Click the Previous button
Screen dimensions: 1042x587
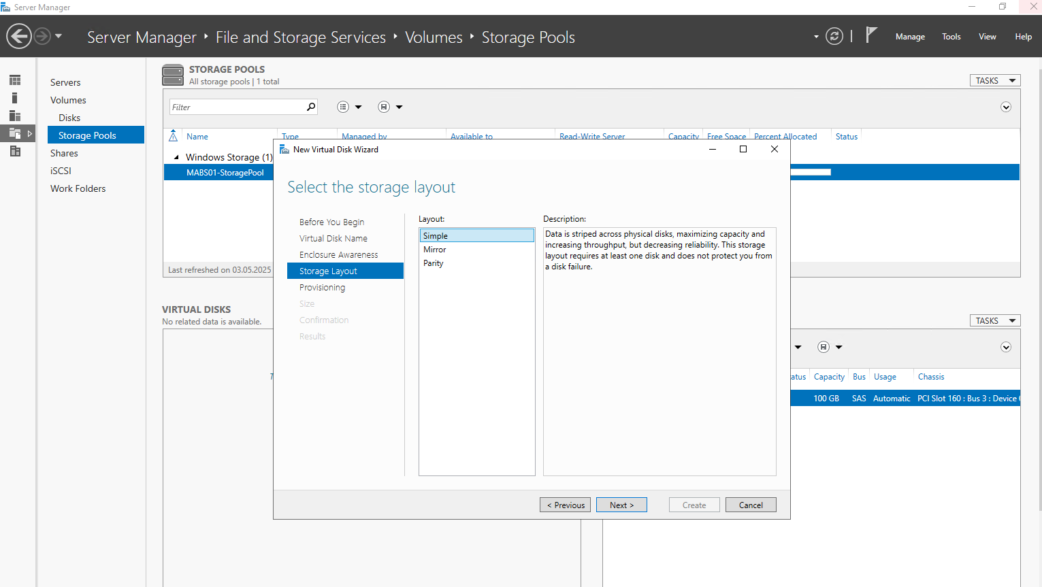566,505
